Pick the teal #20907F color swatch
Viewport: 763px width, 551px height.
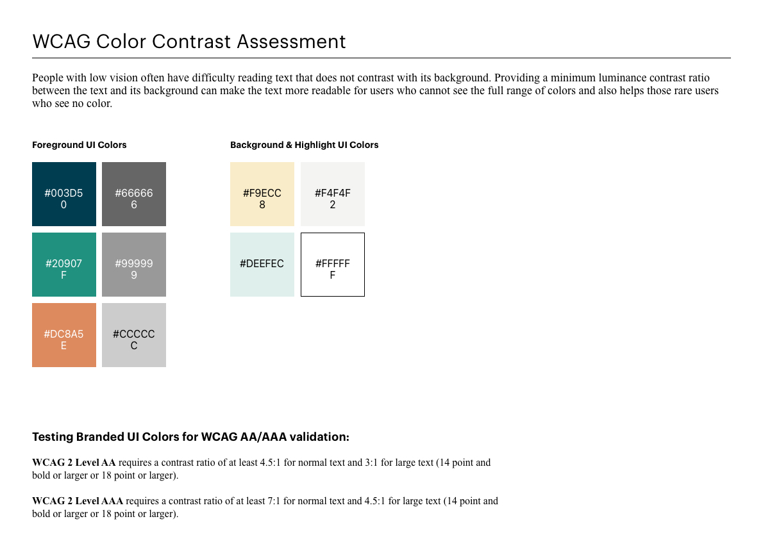point(63,265)
